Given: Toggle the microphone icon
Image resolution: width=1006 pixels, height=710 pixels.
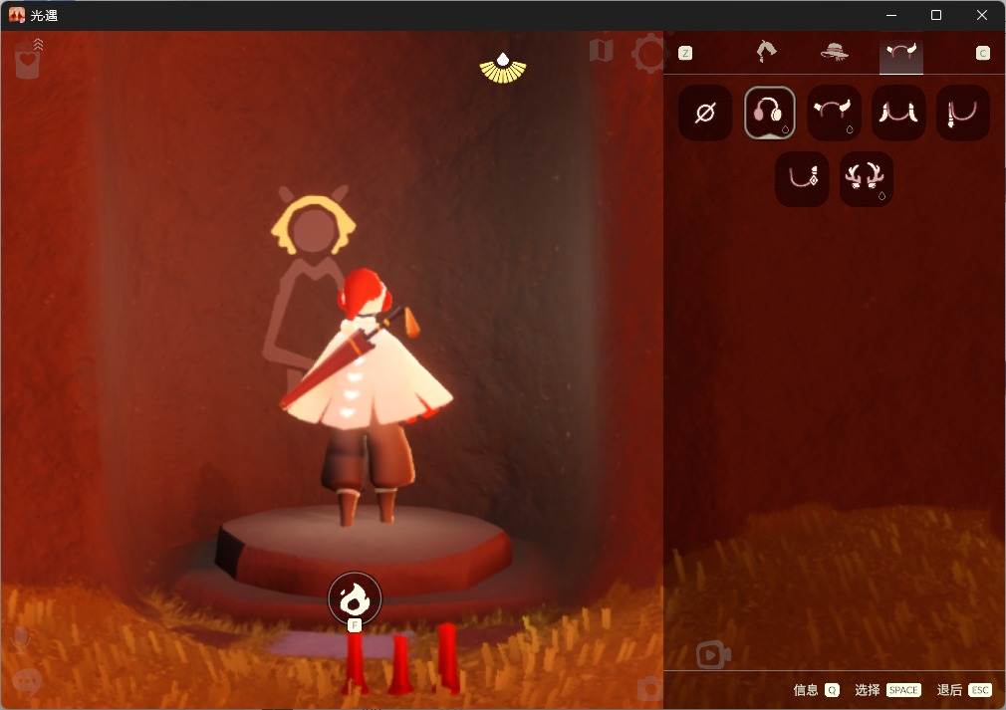Looking at the screenshot, I should pyautogui.click(x=21, y=639).
